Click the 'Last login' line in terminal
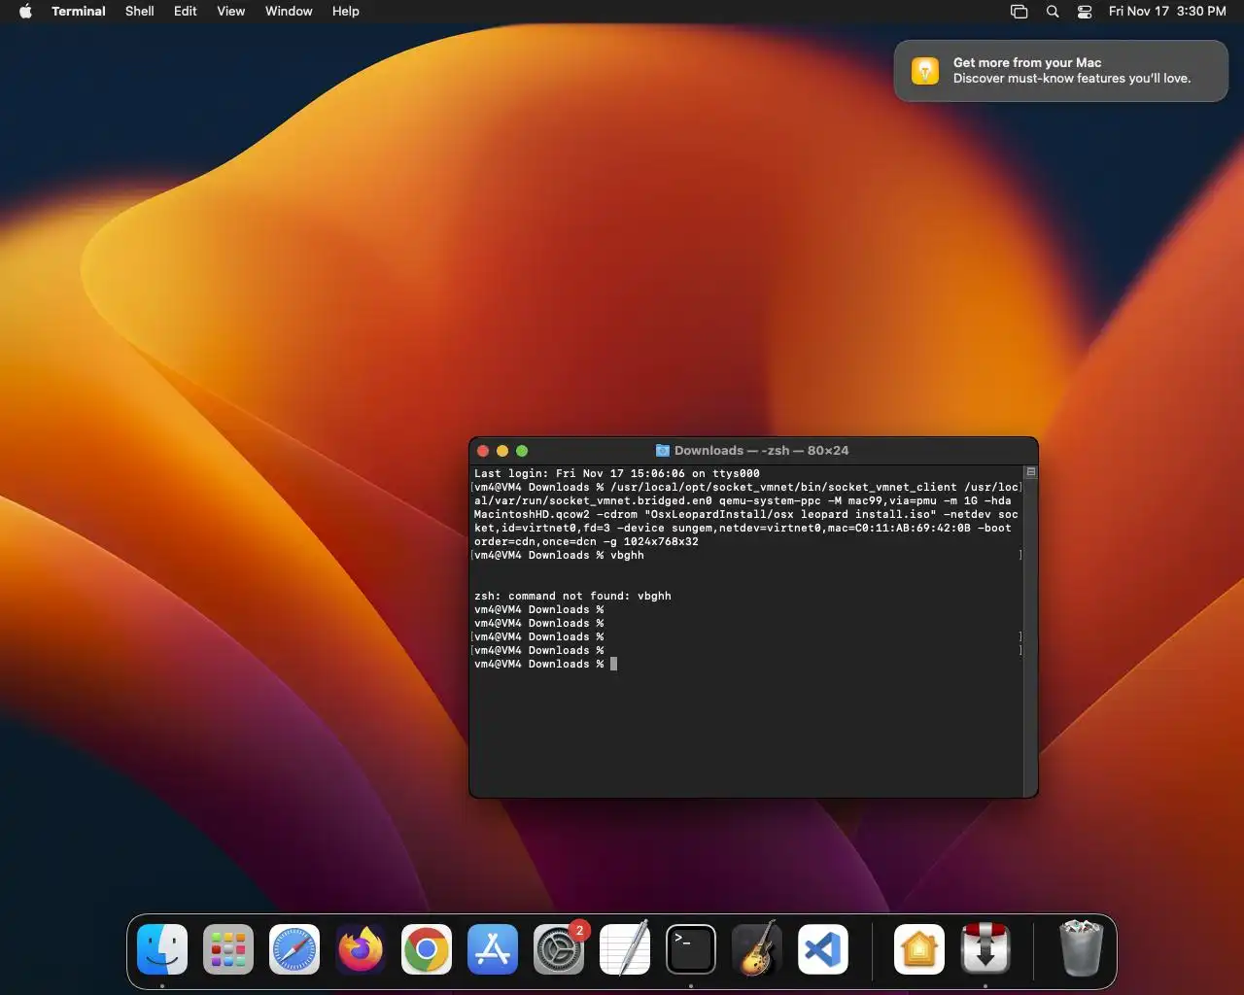 [x=617, y=474]
